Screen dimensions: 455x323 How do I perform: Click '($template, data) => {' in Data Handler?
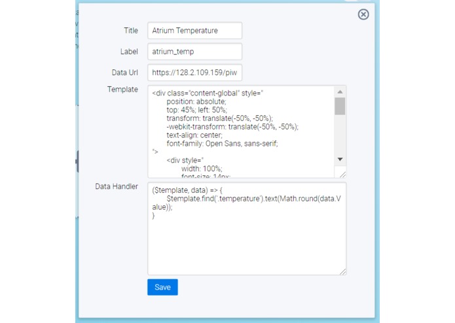187,190
